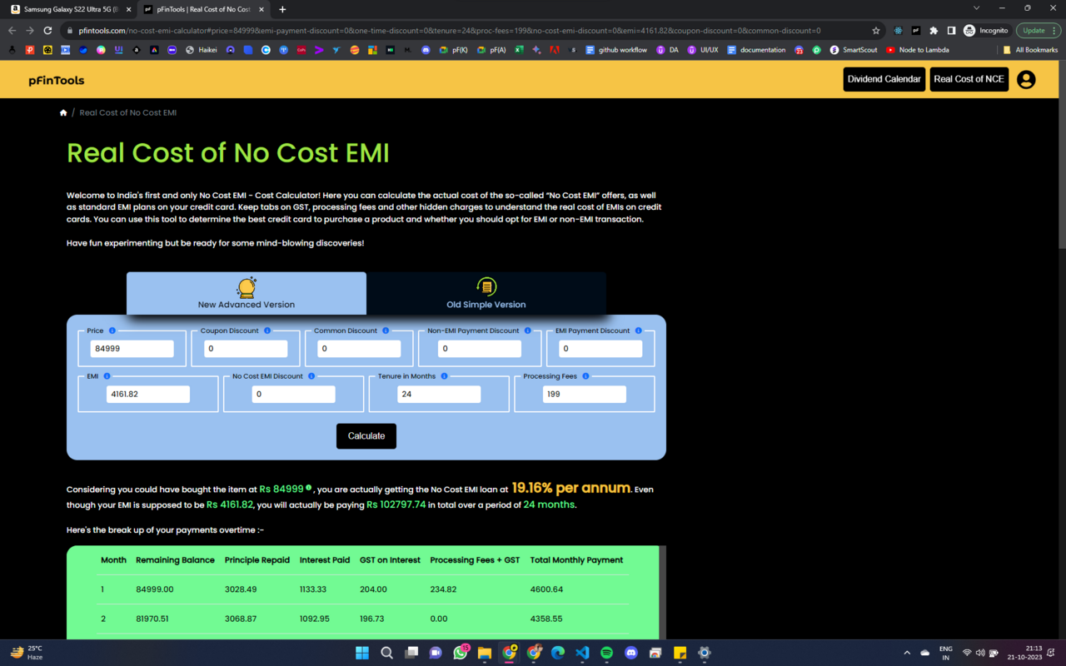
Task: Open the Chrome extensions puzzle icon
Action: click(x=934, y=30)
